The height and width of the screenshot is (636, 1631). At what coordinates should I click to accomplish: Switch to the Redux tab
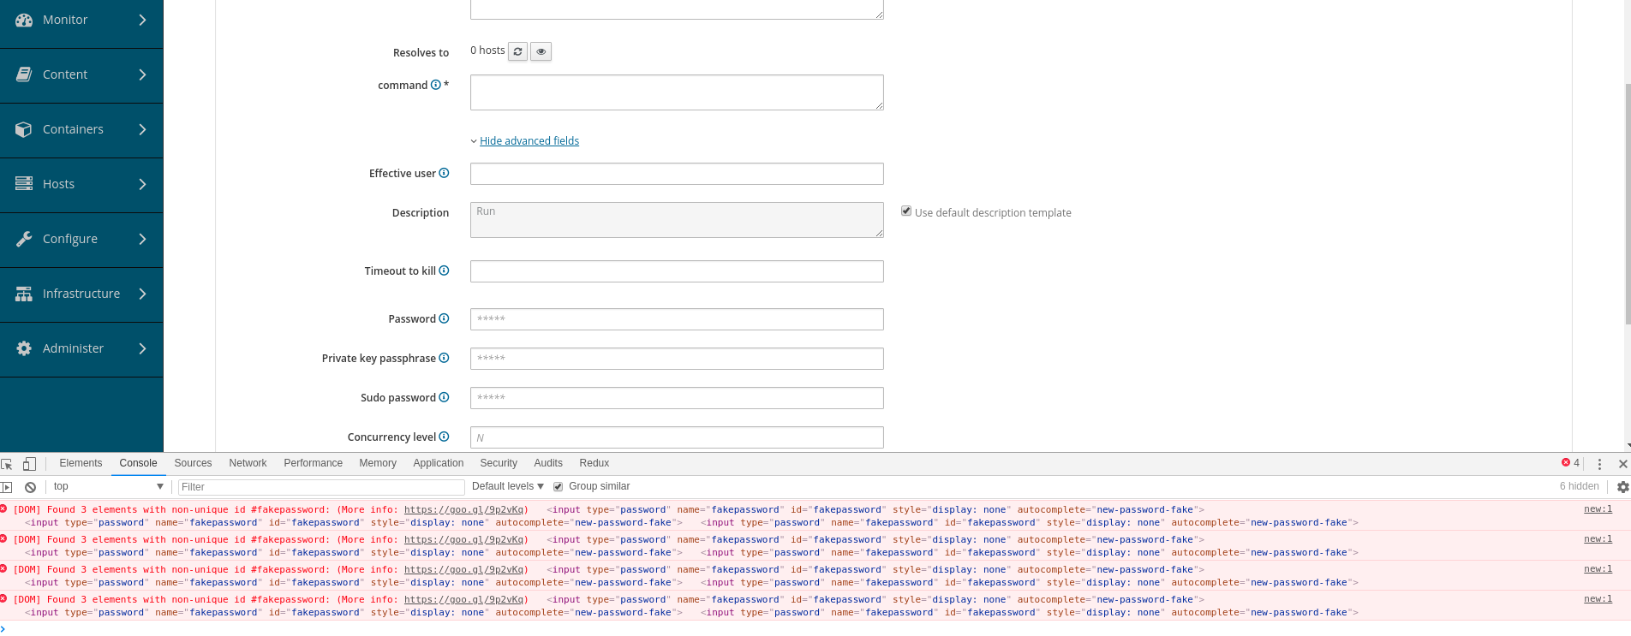point(594,463)
